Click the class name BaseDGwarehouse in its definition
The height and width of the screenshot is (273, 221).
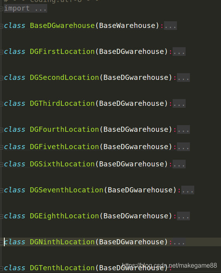[x=62, y=26]
